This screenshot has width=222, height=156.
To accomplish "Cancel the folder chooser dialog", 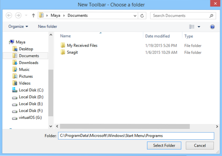I will (x=200, y=146).
